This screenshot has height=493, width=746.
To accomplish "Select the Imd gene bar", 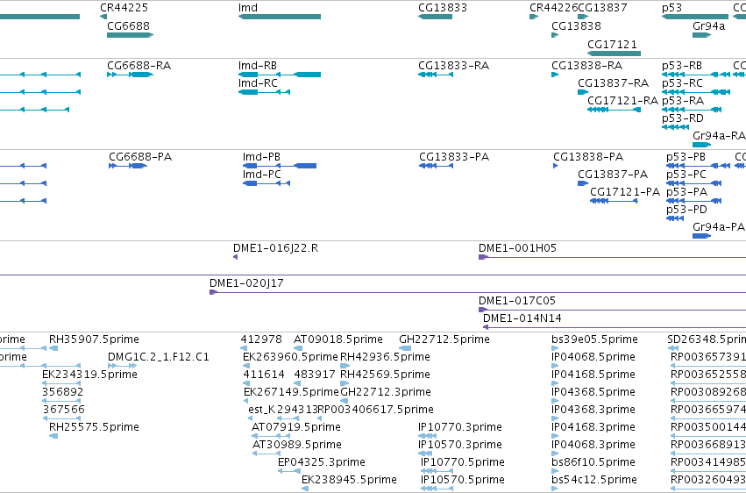I will pyautogui.click(x=280, y=17).
